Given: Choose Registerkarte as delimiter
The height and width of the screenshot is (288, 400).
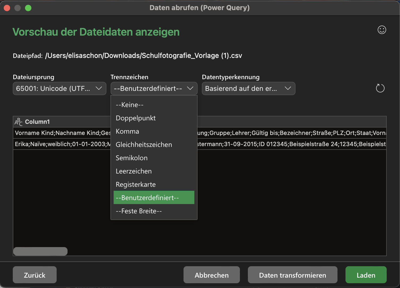Looking at the screenshot, I should point(154,184).
